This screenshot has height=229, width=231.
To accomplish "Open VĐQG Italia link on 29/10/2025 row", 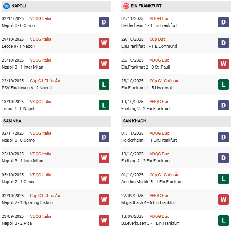I will pyautogui.click(x=40, y=39).
